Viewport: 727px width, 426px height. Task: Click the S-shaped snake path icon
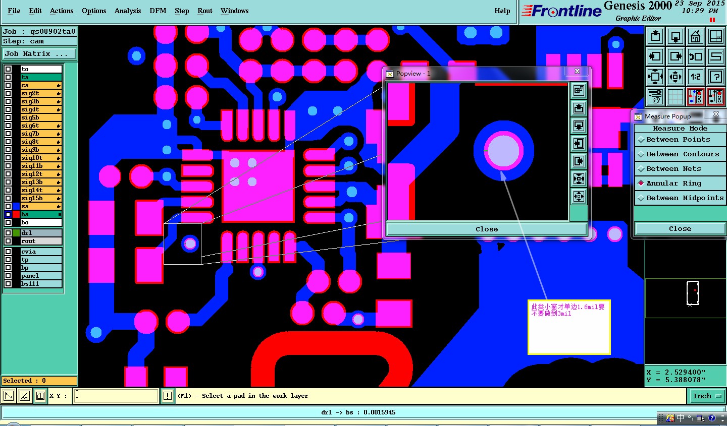tap(716, 56)
